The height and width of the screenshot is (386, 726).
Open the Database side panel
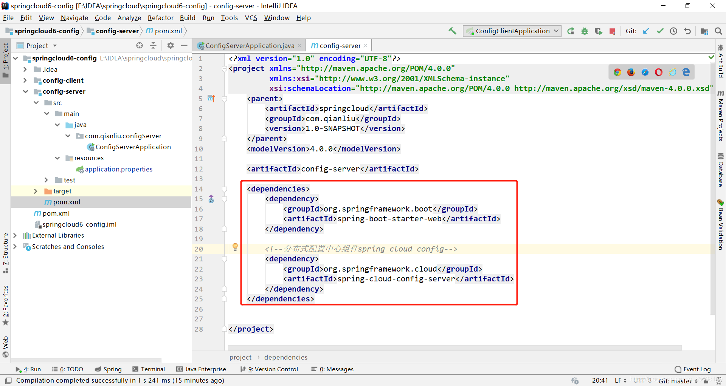click(720, 170)
